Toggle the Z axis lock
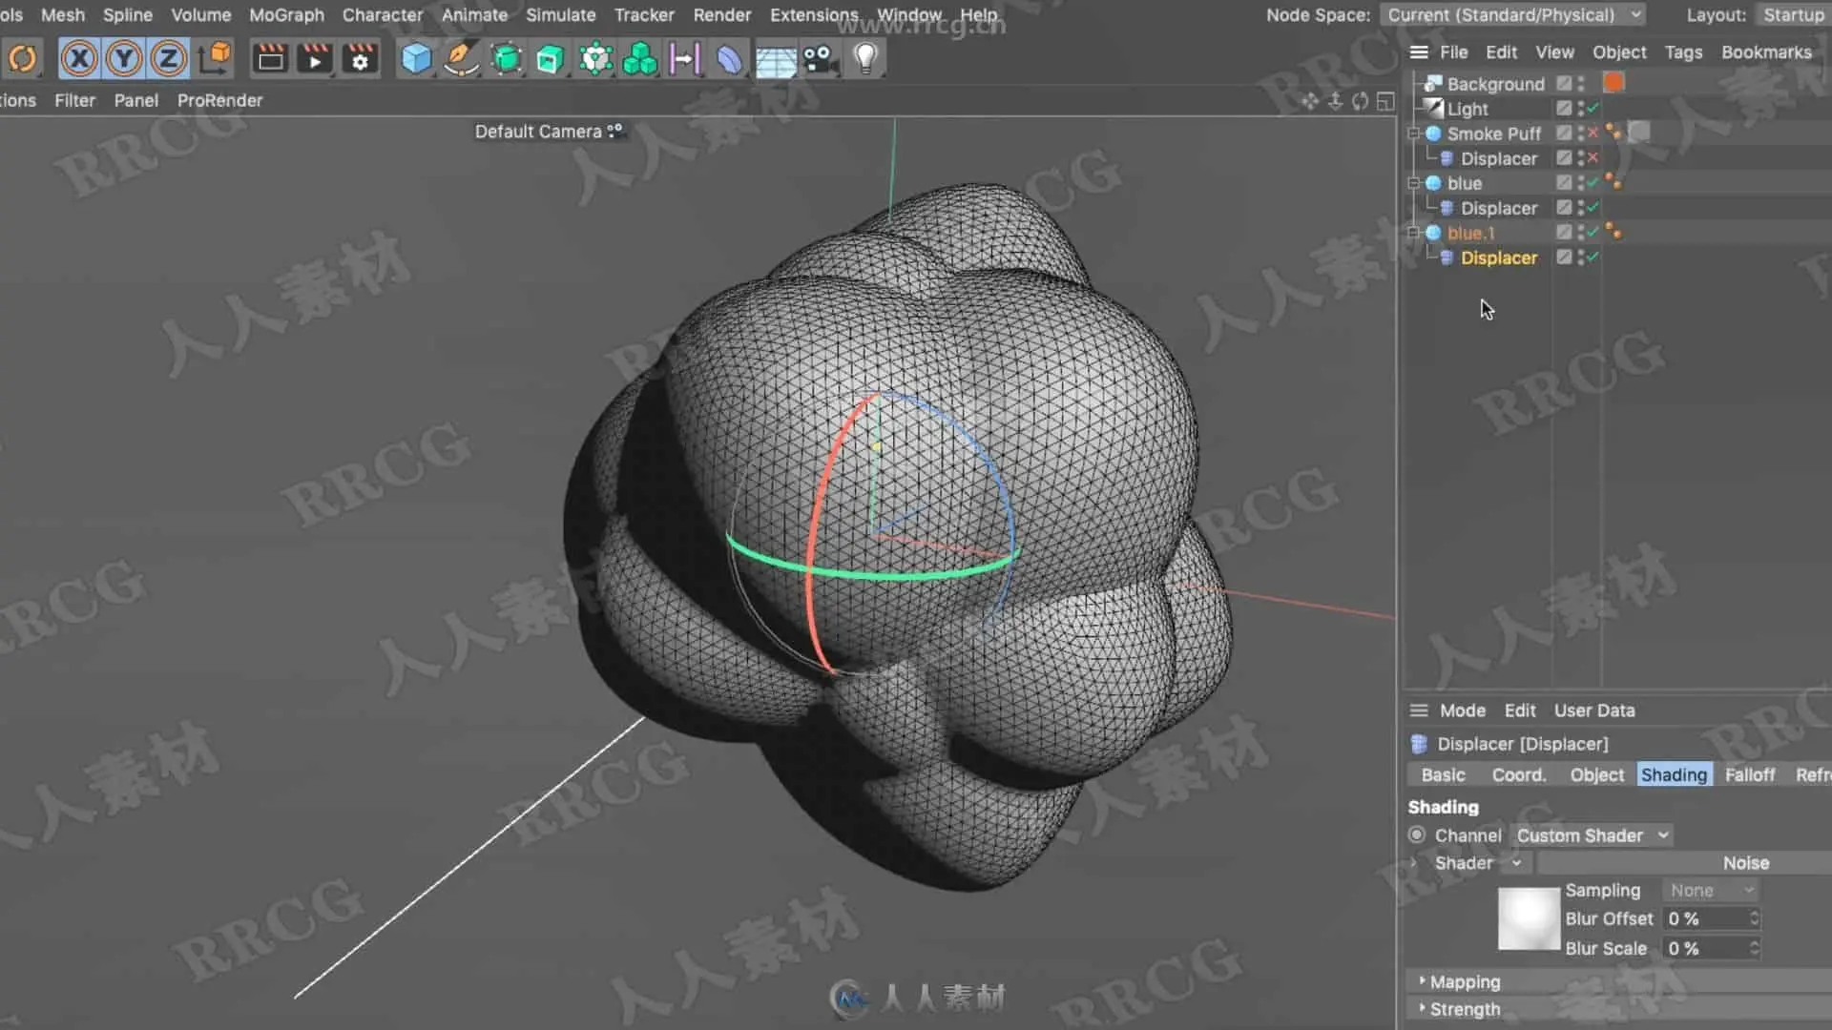 [x=169, y=59]
